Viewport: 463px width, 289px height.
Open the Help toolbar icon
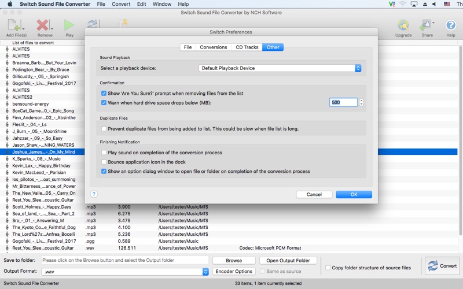pyautogui.click(x=451, y=25)
